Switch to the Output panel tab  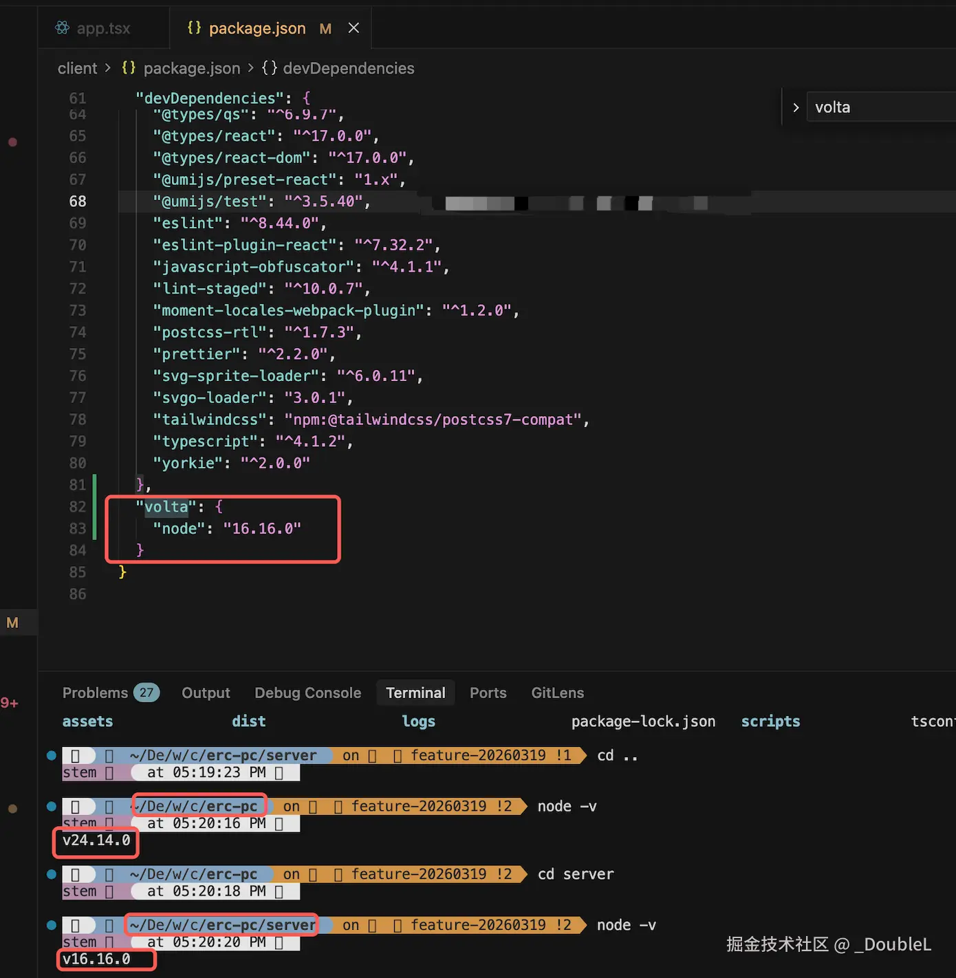tap(206, 693)
